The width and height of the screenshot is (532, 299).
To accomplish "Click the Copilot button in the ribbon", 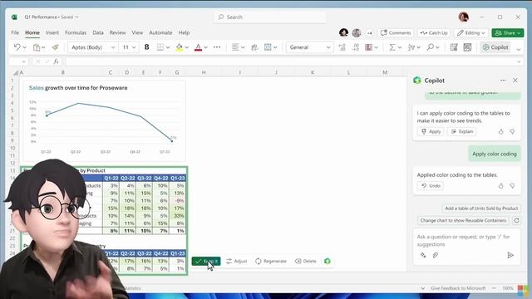I will pos(495,47).
